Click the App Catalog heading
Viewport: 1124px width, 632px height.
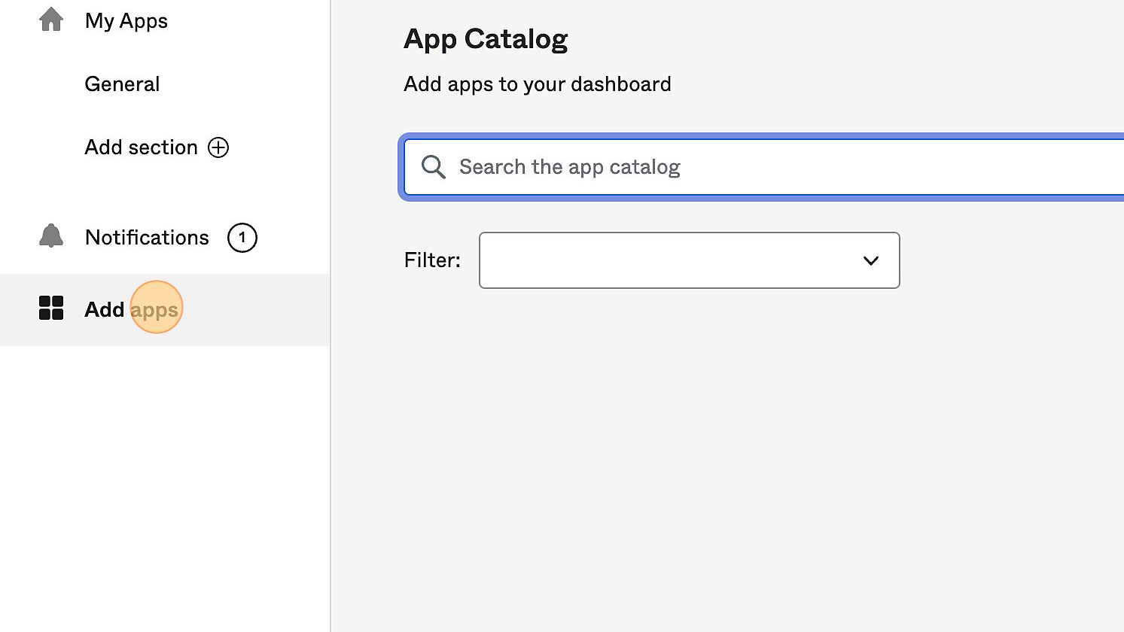[x=486, y=39]
